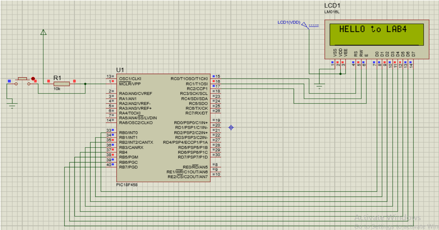This screenshot has width=439, height=230.
Task: Click the RB2/INT2/CANTX pin label
Action: [x=136, y=142]
